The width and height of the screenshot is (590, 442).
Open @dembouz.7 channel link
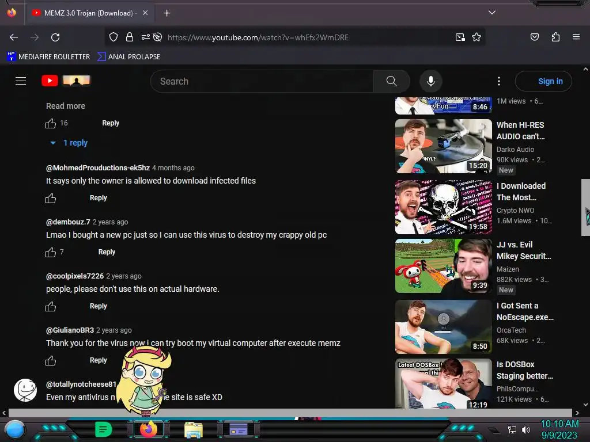[68, 222]
